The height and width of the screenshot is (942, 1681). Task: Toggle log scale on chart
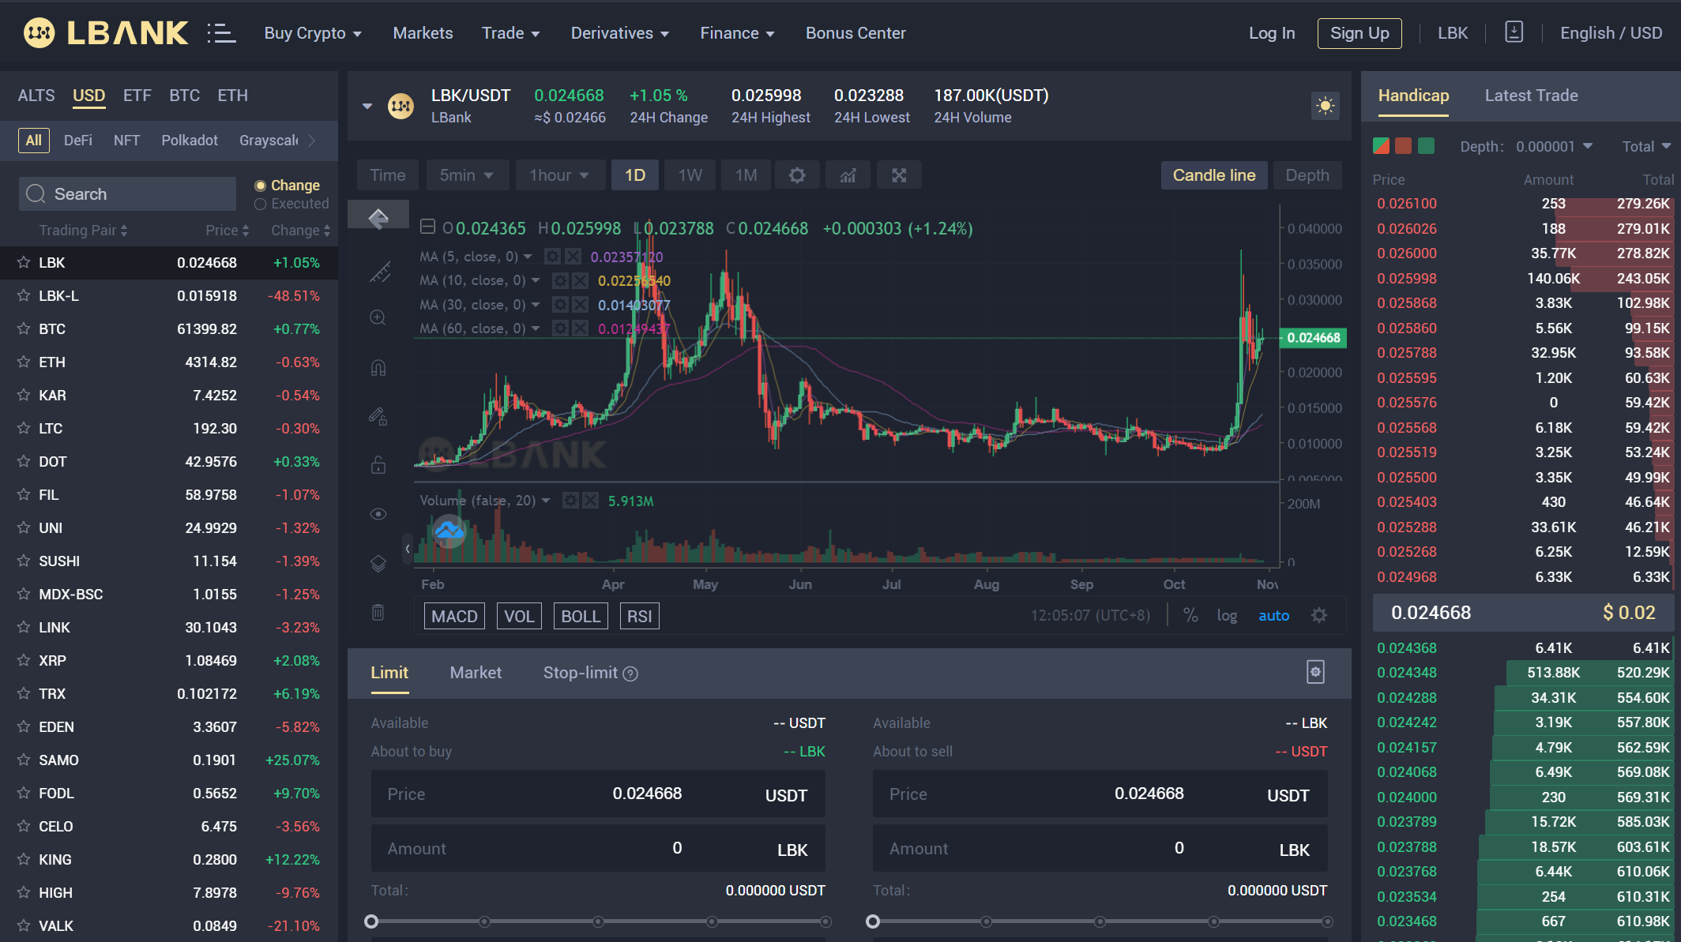1227,615
